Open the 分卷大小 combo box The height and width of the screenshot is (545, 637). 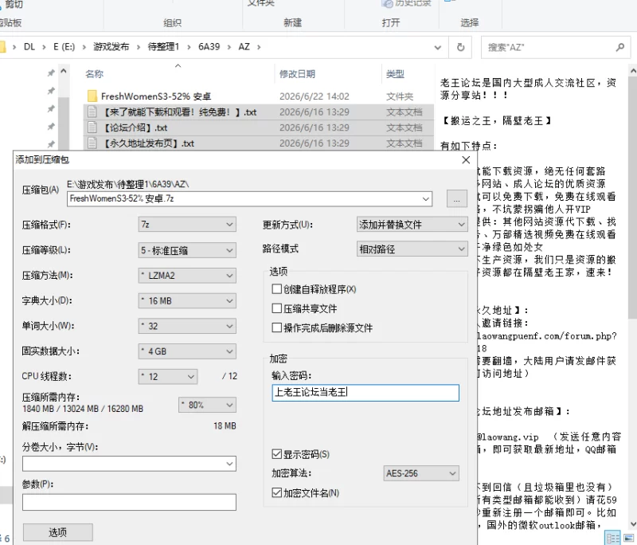coord(129,464)
